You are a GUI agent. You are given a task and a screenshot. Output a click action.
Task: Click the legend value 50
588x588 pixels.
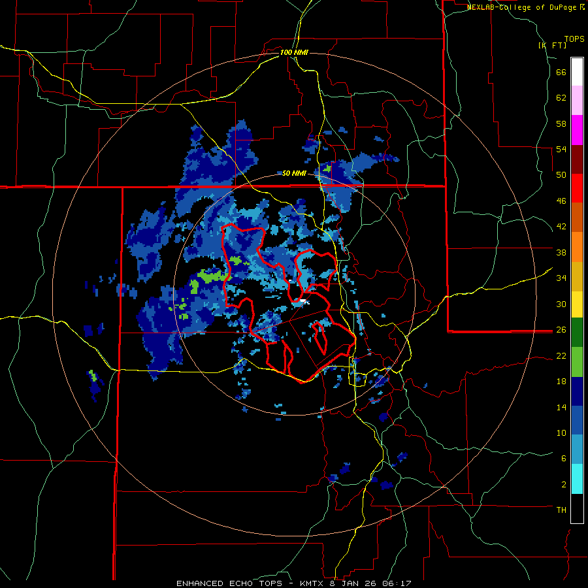561,175
